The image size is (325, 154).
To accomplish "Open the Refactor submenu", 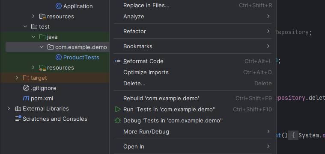I will point(193,32).
